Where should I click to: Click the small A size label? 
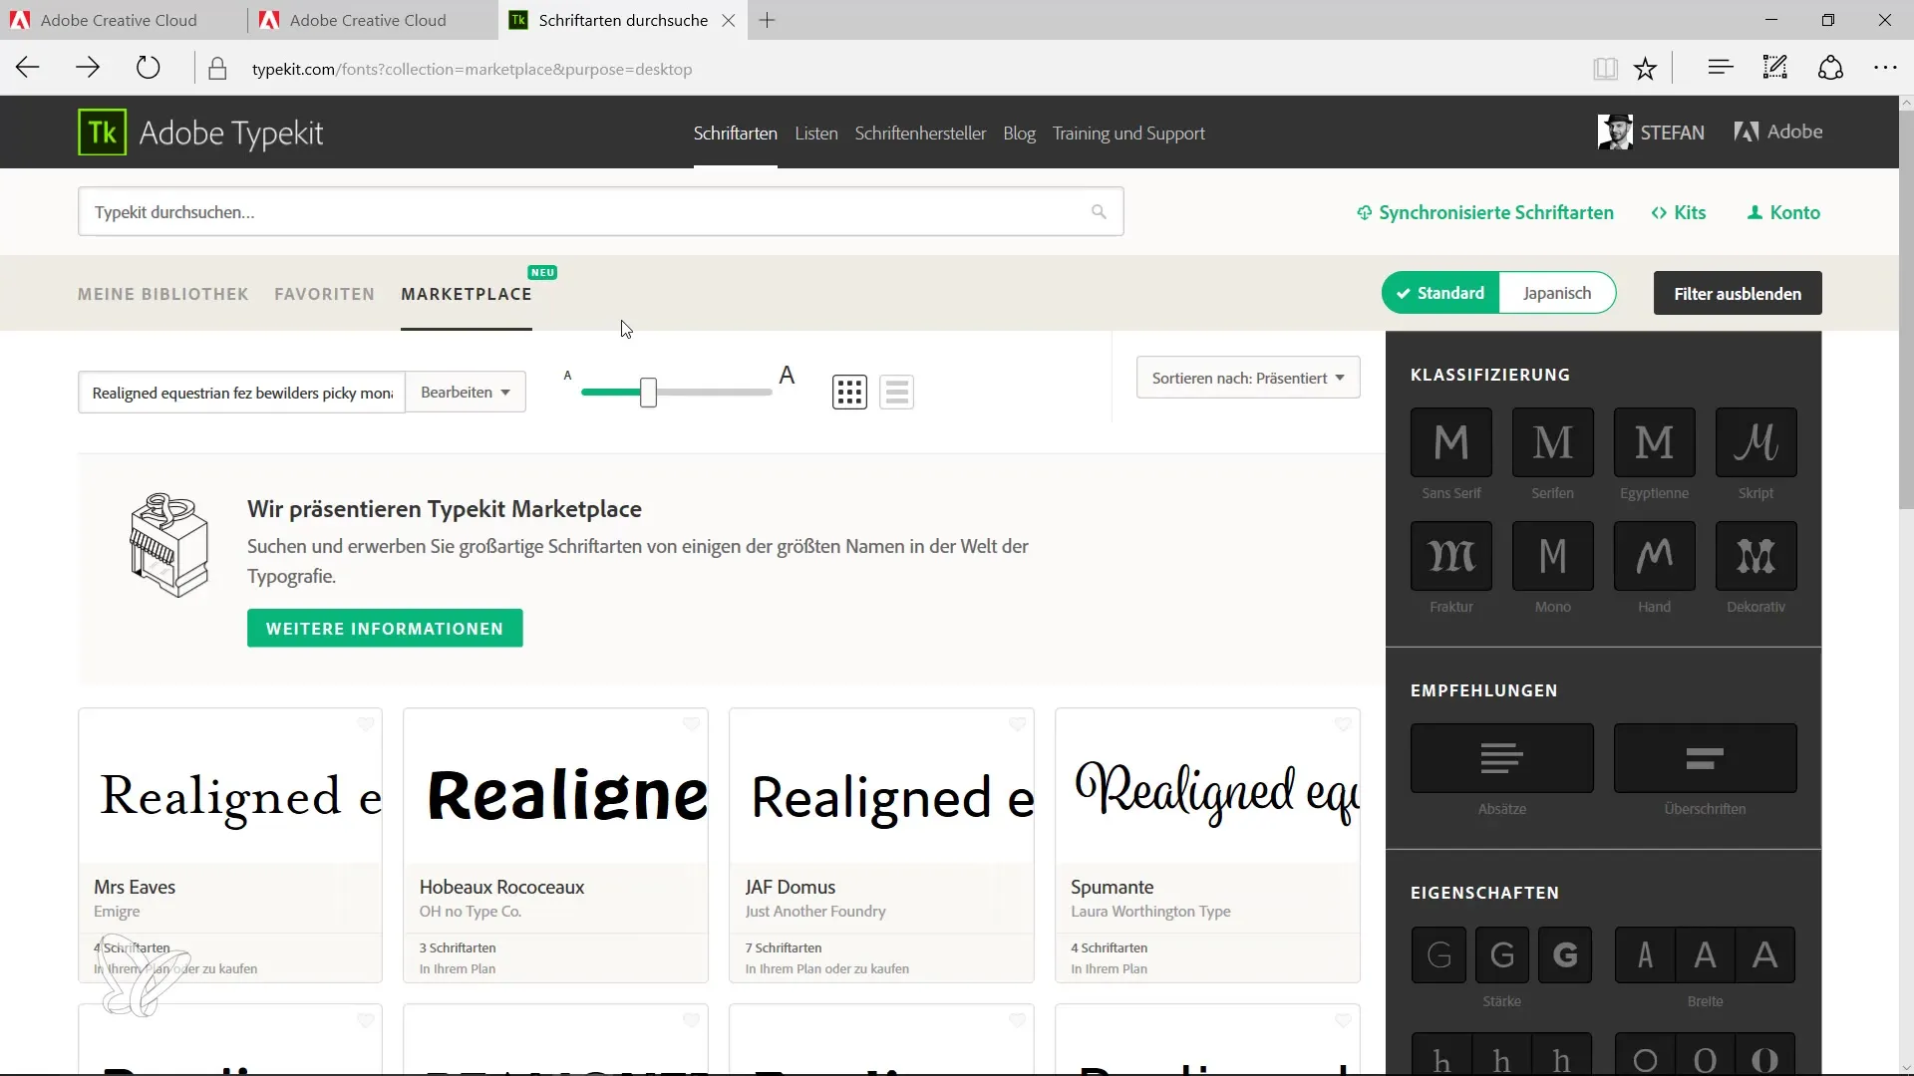(x=567, y=376)
